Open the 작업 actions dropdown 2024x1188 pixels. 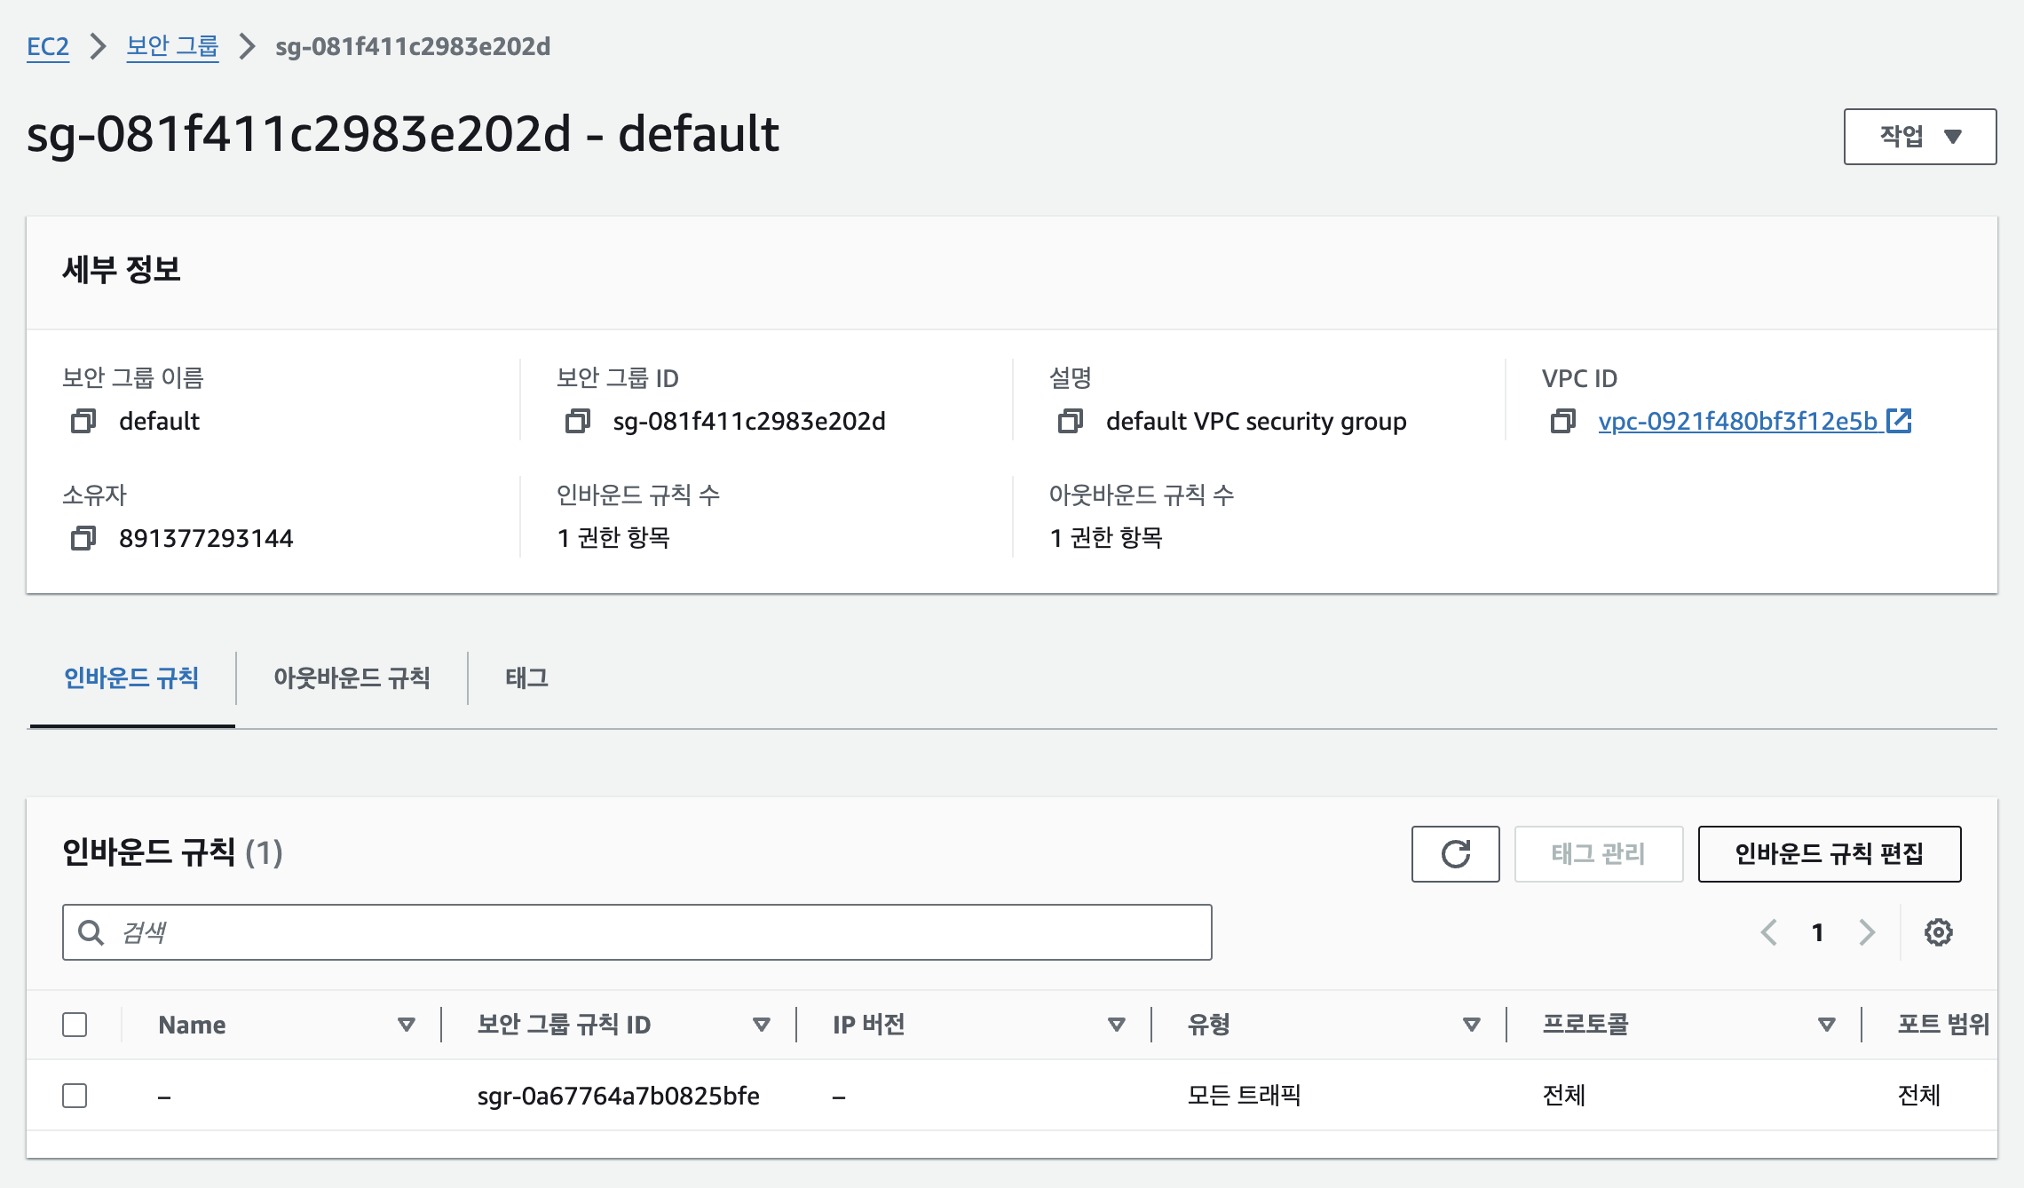tap(1919, 137)
